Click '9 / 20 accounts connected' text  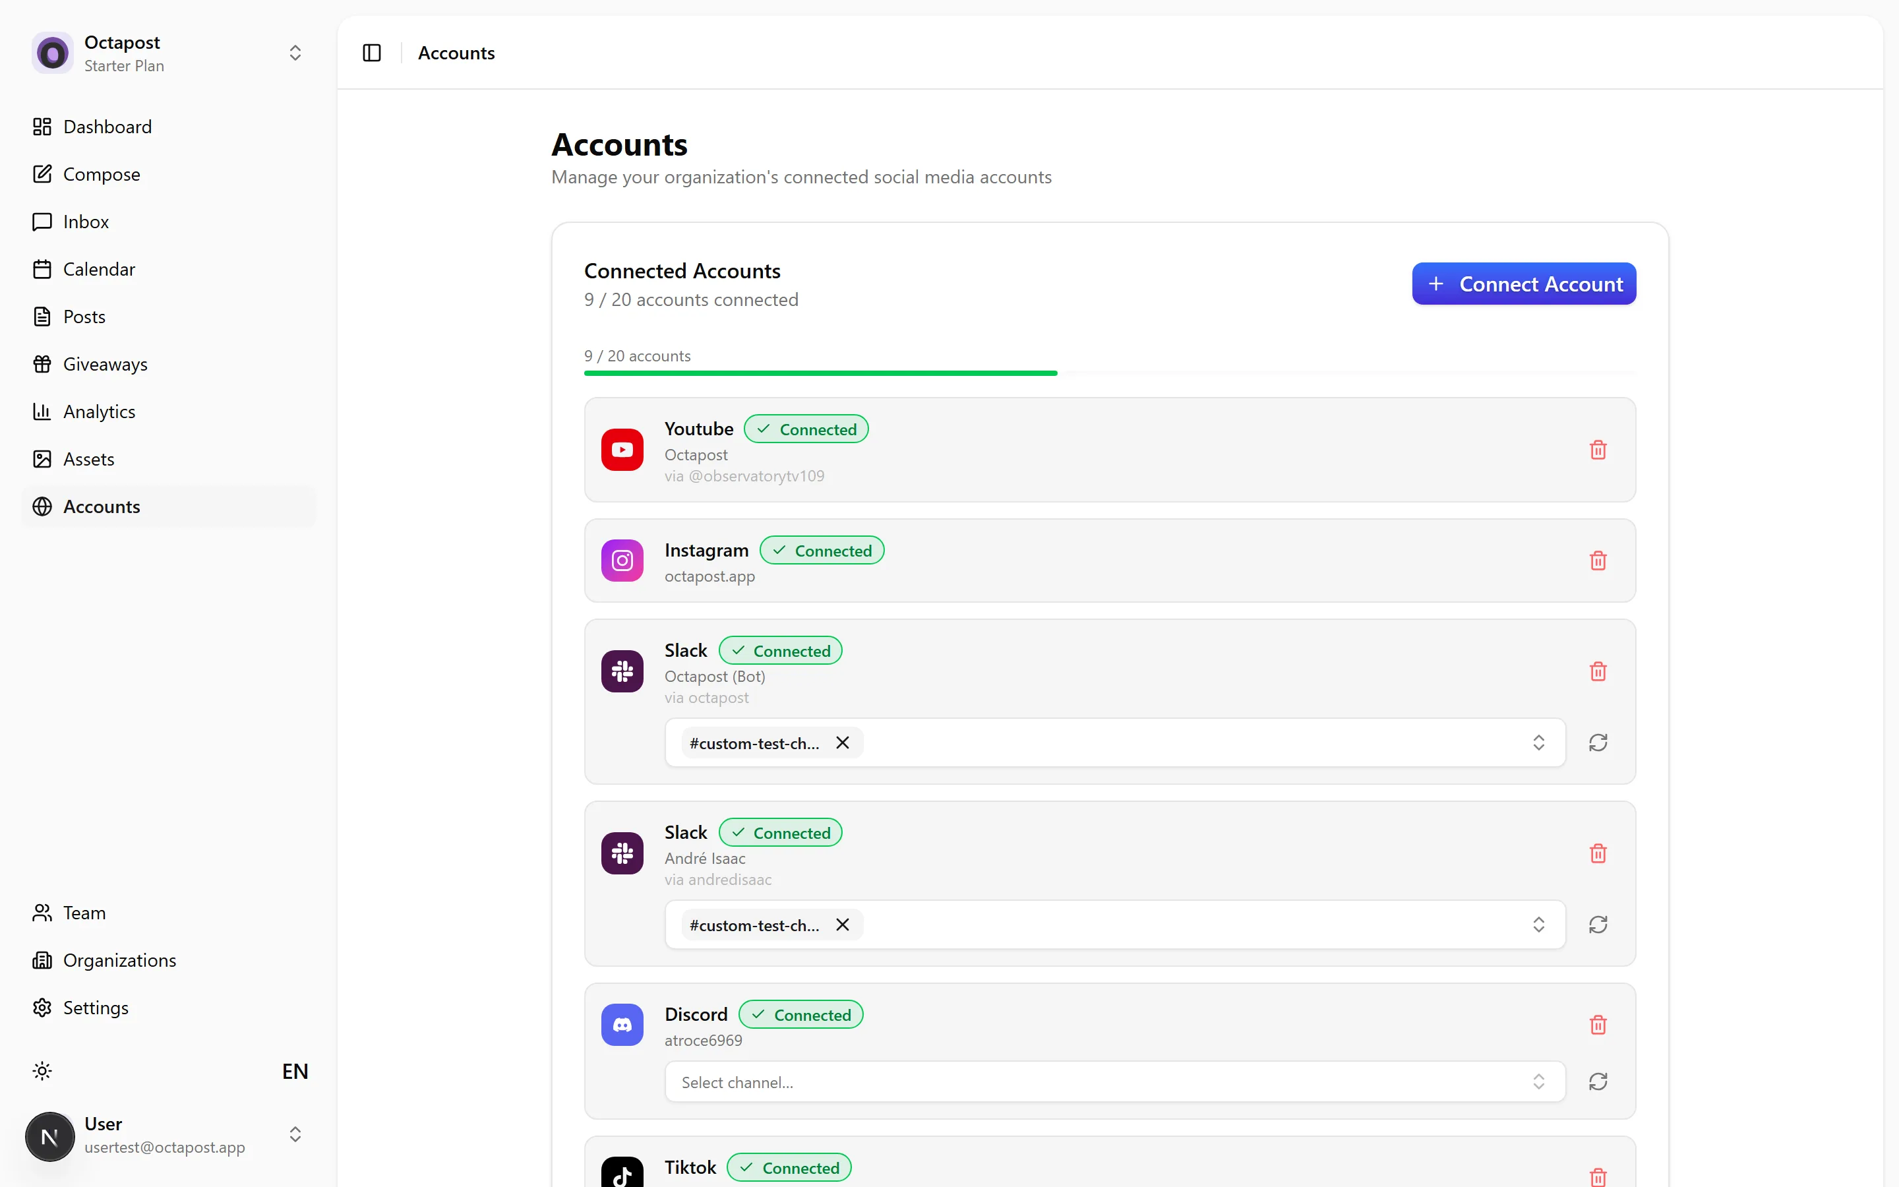690,300
